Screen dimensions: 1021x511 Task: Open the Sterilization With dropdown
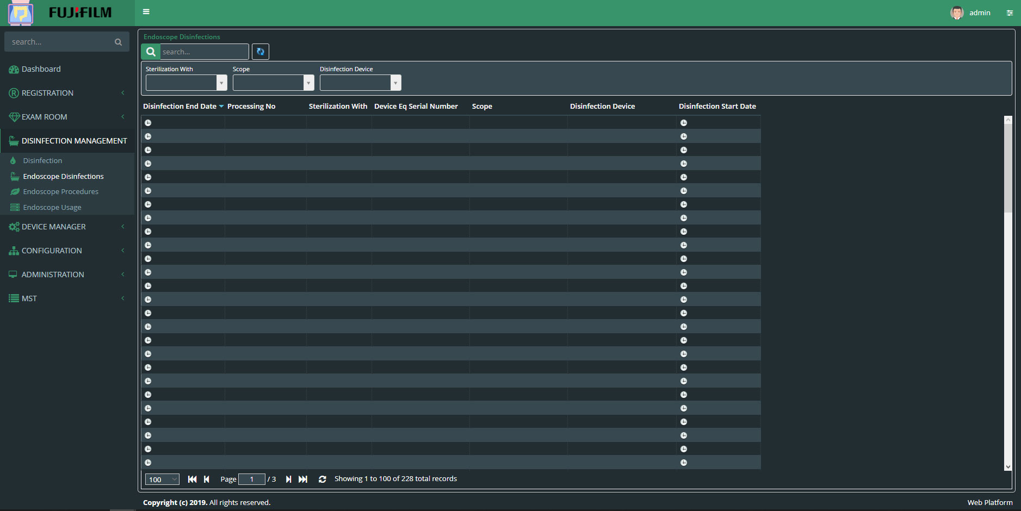pos(186,83)
